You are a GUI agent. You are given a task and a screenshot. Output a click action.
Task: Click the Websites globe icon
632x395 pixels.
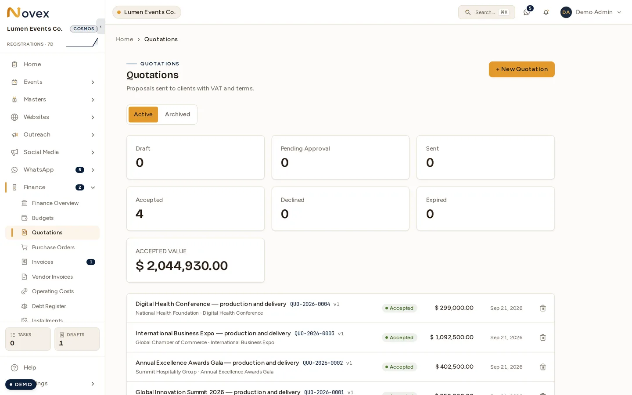tap(14, 117)
